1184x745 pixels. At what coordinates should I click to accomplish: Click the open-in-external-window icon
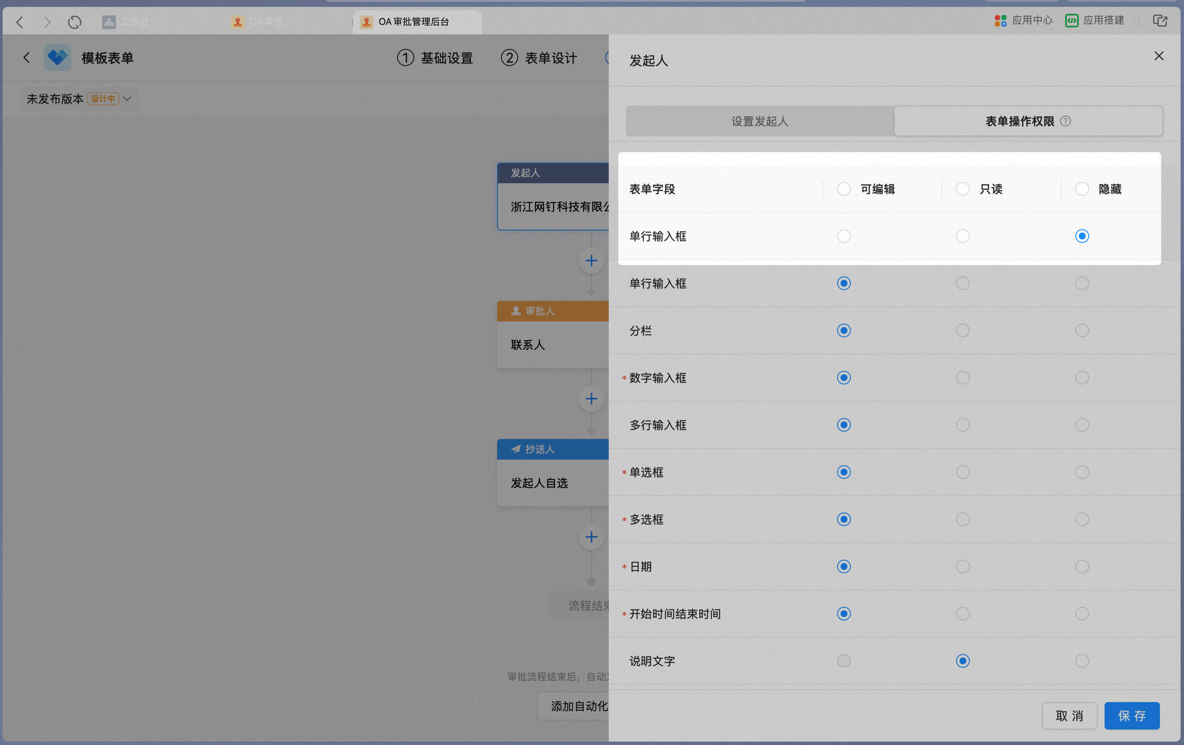1160,21
